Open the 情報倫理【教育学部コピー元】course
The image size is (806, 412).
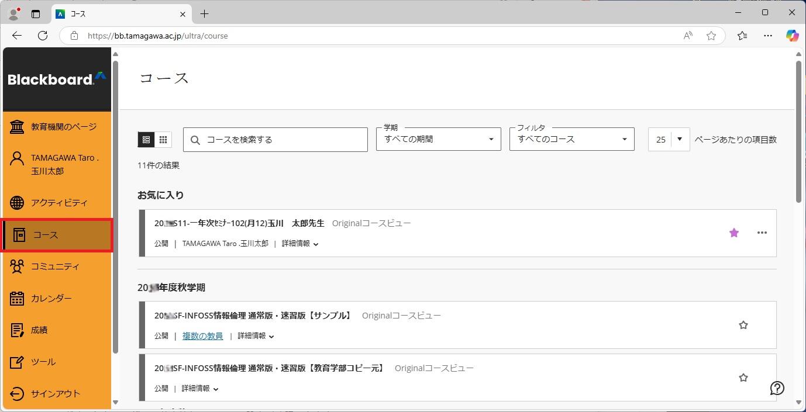tap(270, 368)
